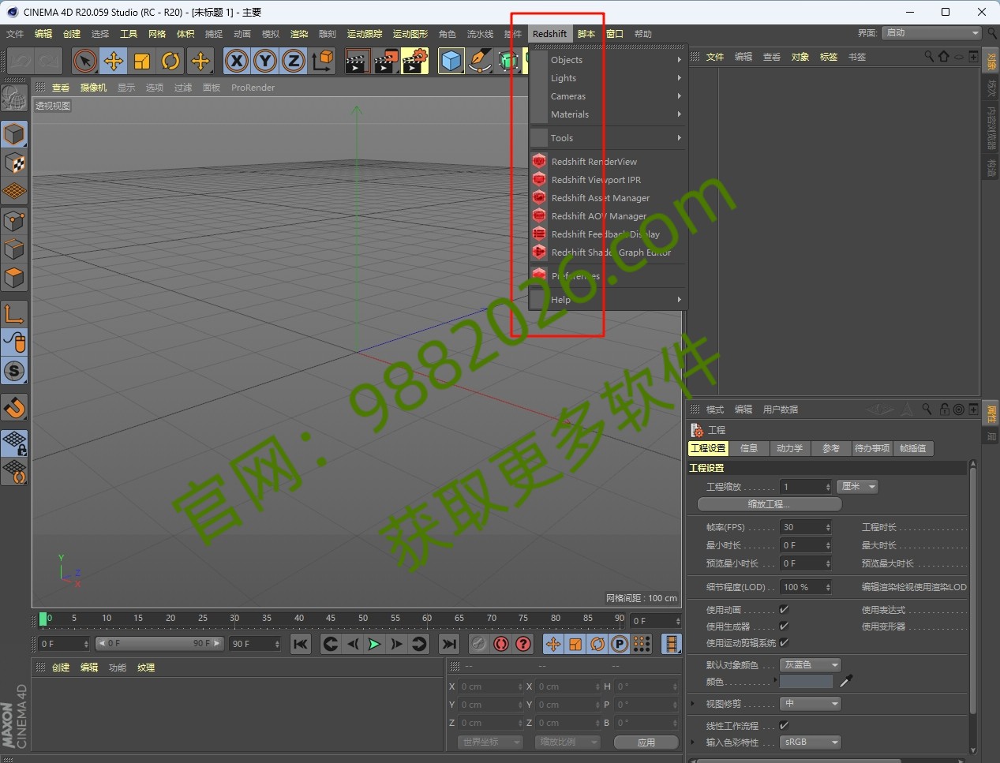The height and width of the screenshot is (763, 1000).
Task: Toggle Z axis lock
Action: [294, 61]
